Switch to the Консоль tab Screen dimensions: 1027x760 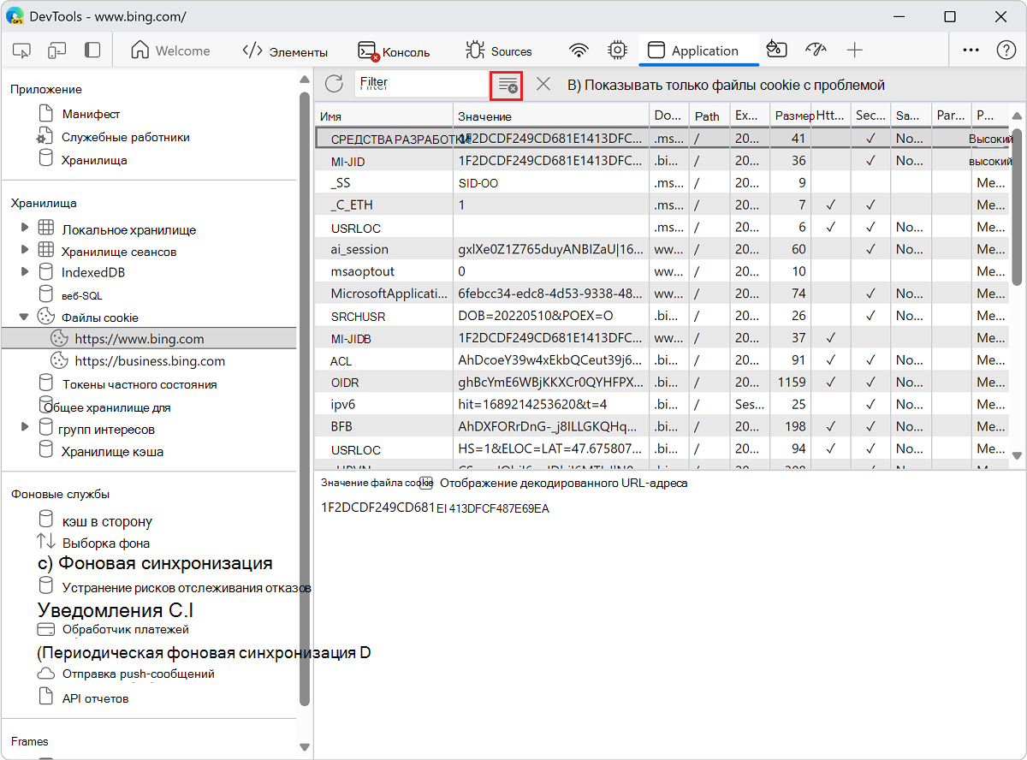point(394,51)
